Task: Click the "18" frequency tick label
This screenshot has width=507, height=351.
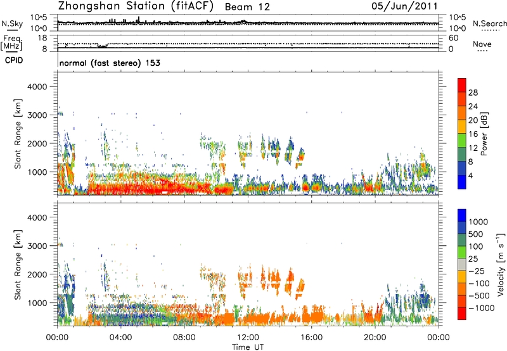Action: click(x=42, y=38)
